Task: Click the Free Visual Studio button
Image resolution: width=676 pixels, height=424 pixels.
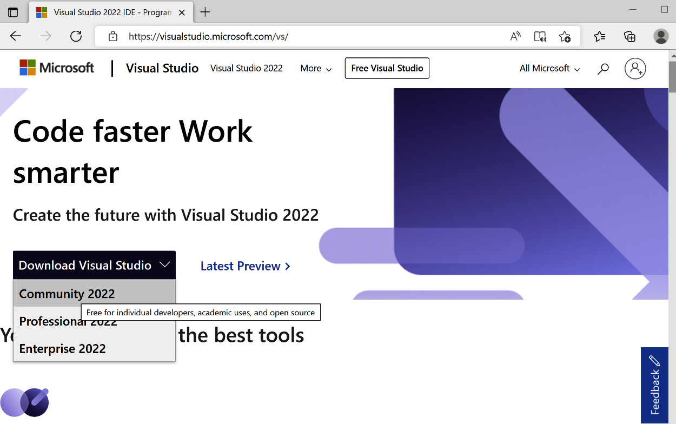Action: (387, 68)
